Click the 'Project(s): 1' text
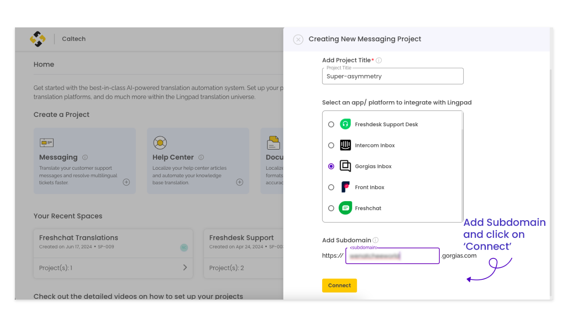 pyautogui.click(x=56, y=268)
